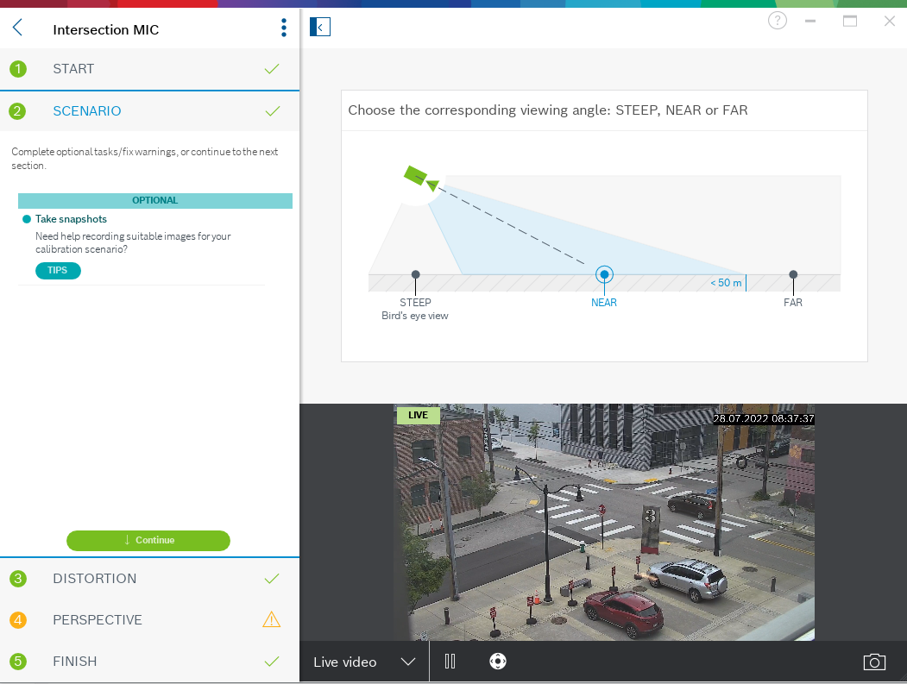Maximize the application window

coord(850,21)
